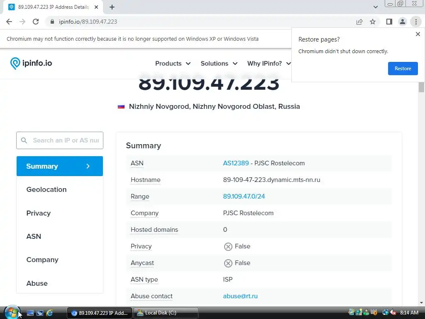Open the ASN sidebar section
Image resolution: width=425 pixels, height=319 pixels.
point(34,236)
